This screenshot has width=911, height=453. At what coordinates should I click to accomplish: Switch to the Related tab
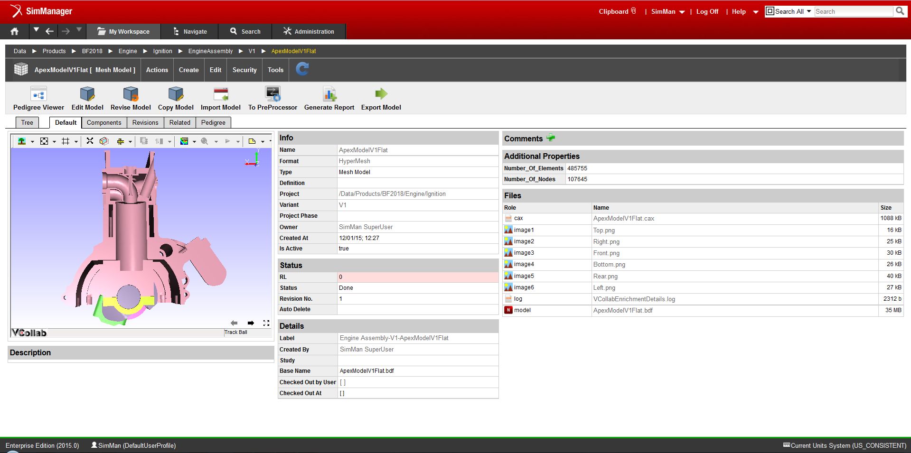pos(180,122)
